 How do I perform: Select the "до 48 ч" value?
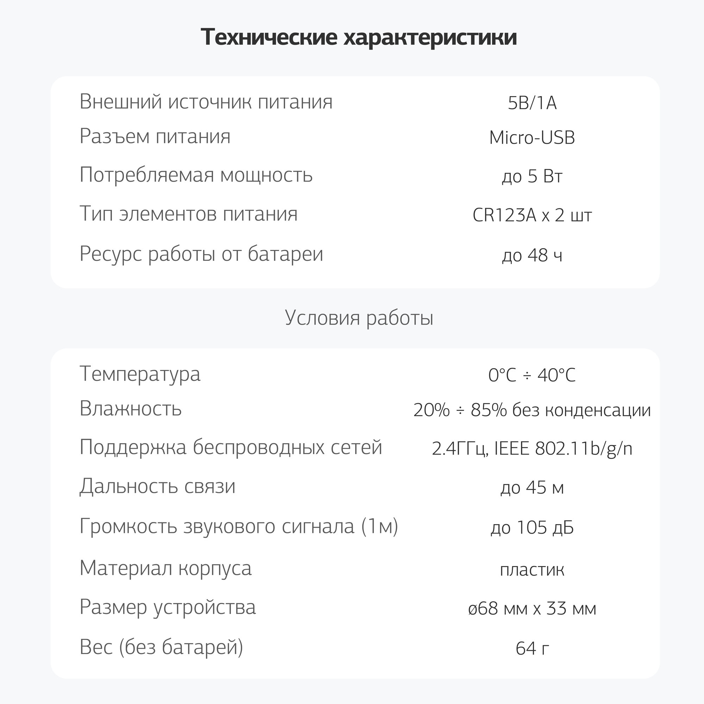click(x=532, y=255)
